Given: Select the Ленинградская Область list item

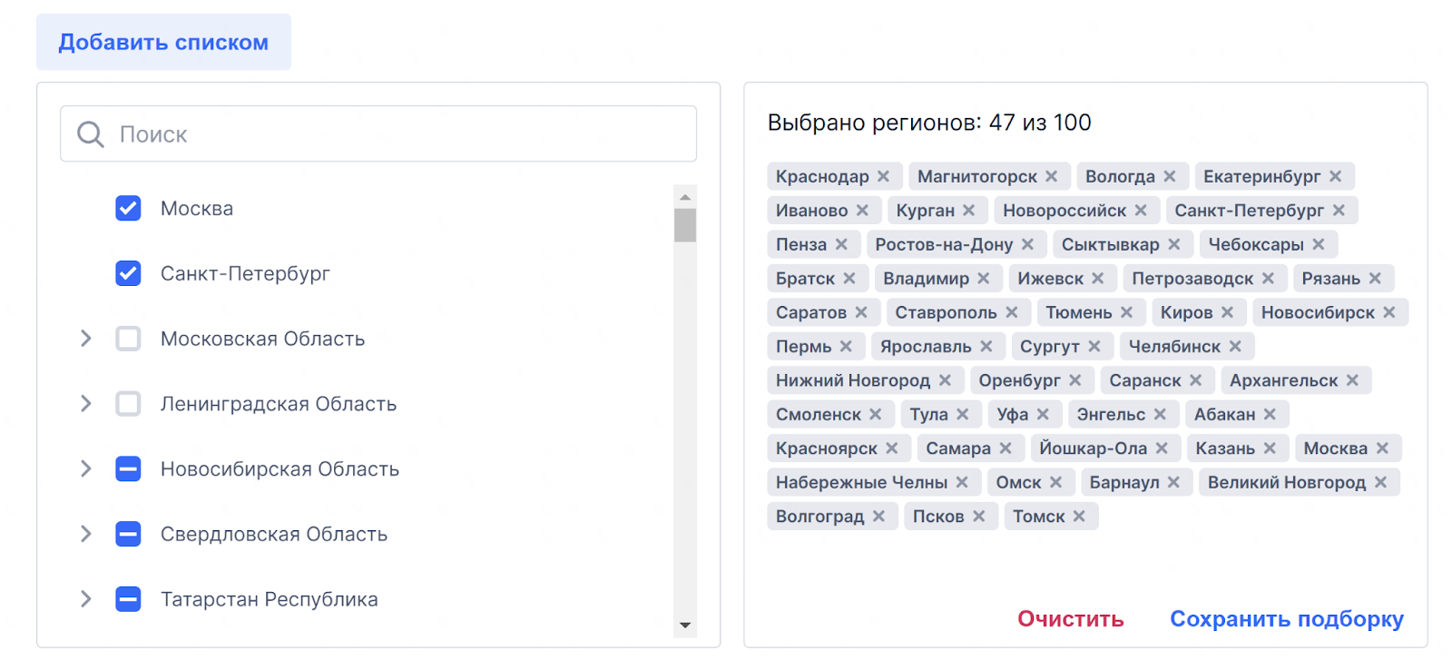Looking at the screenshot, I should 278,404.
